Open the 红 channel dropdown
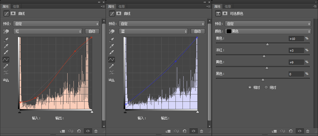 48,31
